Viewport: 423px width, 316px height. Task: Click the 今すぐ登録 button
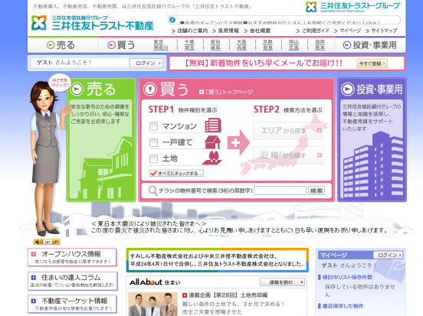tap(372, 64)
